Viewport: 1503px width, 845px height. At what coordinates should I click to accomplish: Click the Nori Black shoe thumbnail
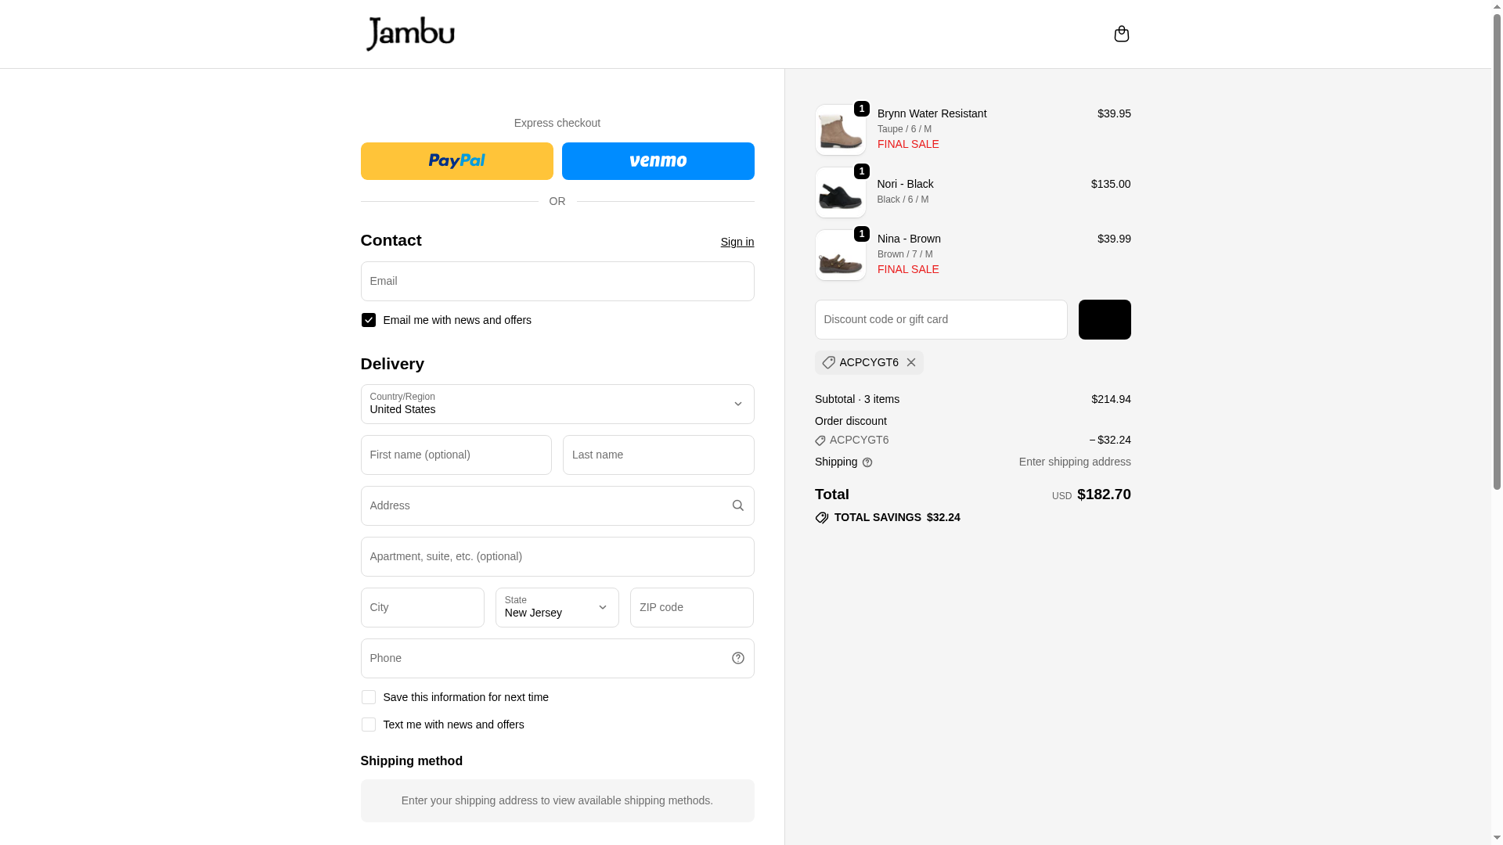tap(840, 192)
